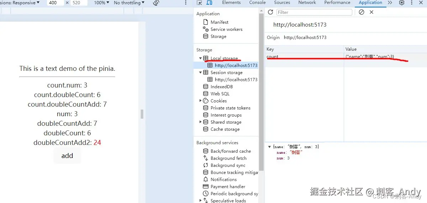Collapse the previewed object triangle

(x=270, y=147)
